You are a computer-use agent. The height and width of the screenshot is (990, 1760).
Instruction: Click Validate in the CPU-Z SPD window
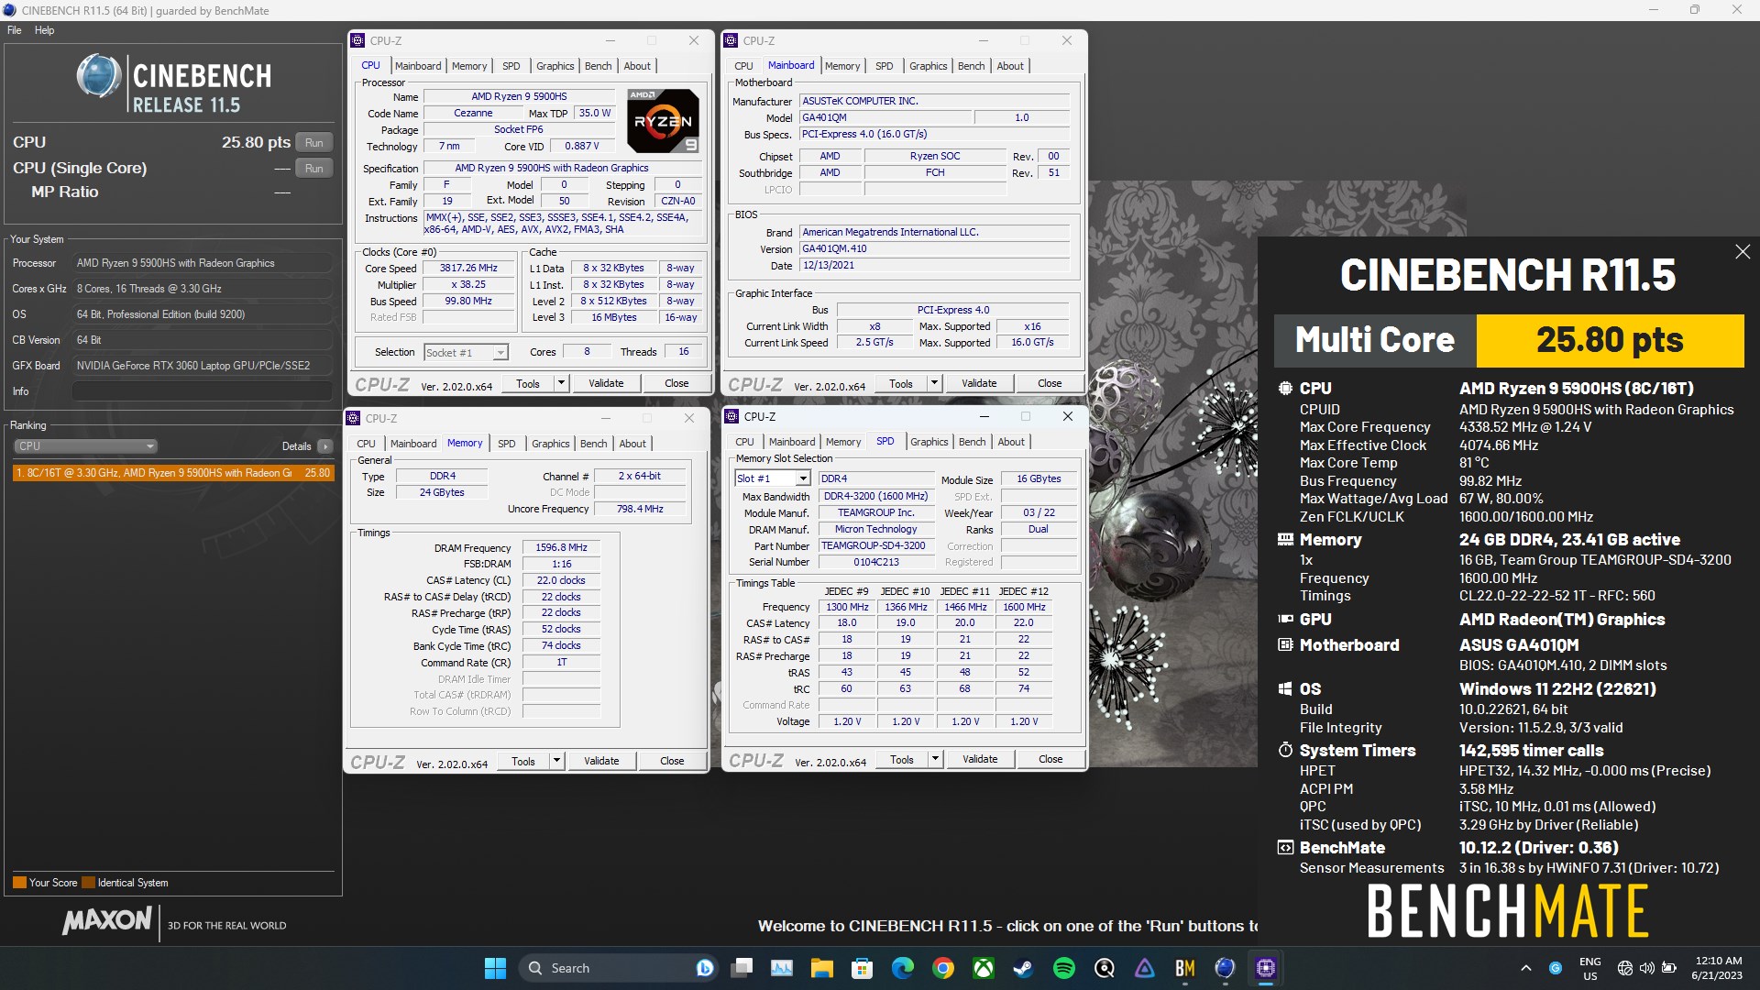point(980,759)
